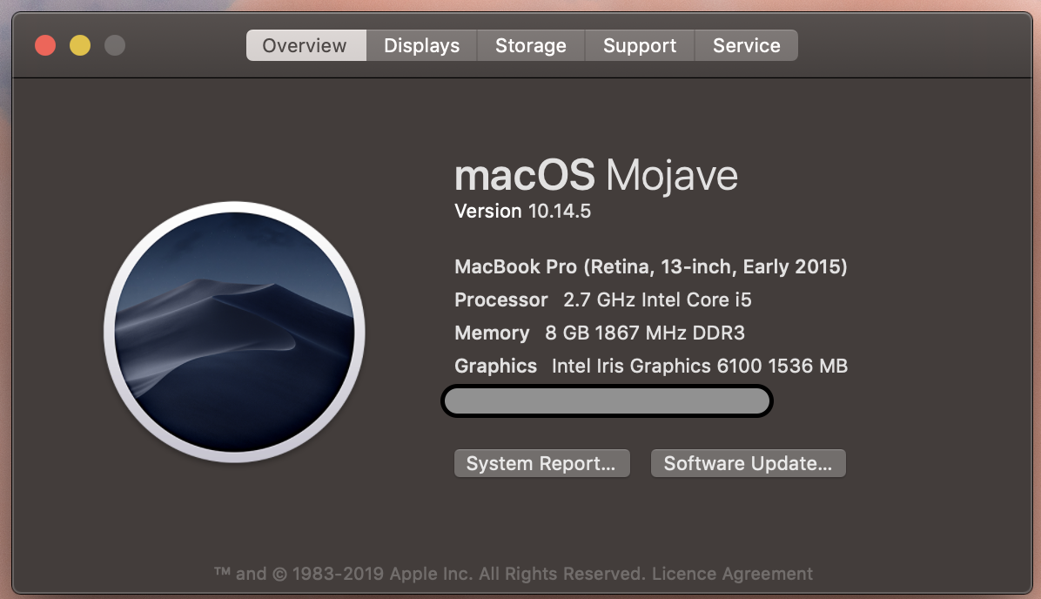Click the System Report... button
This screenshot has height=599, width=1041.
point(541,463)
